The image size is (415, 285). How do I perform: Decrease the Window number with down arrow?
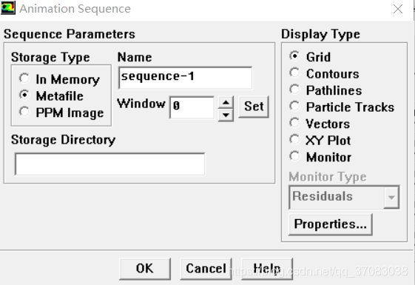coord(226,115)
